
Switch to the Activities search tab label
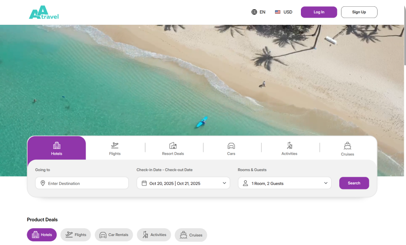point(289,153)
